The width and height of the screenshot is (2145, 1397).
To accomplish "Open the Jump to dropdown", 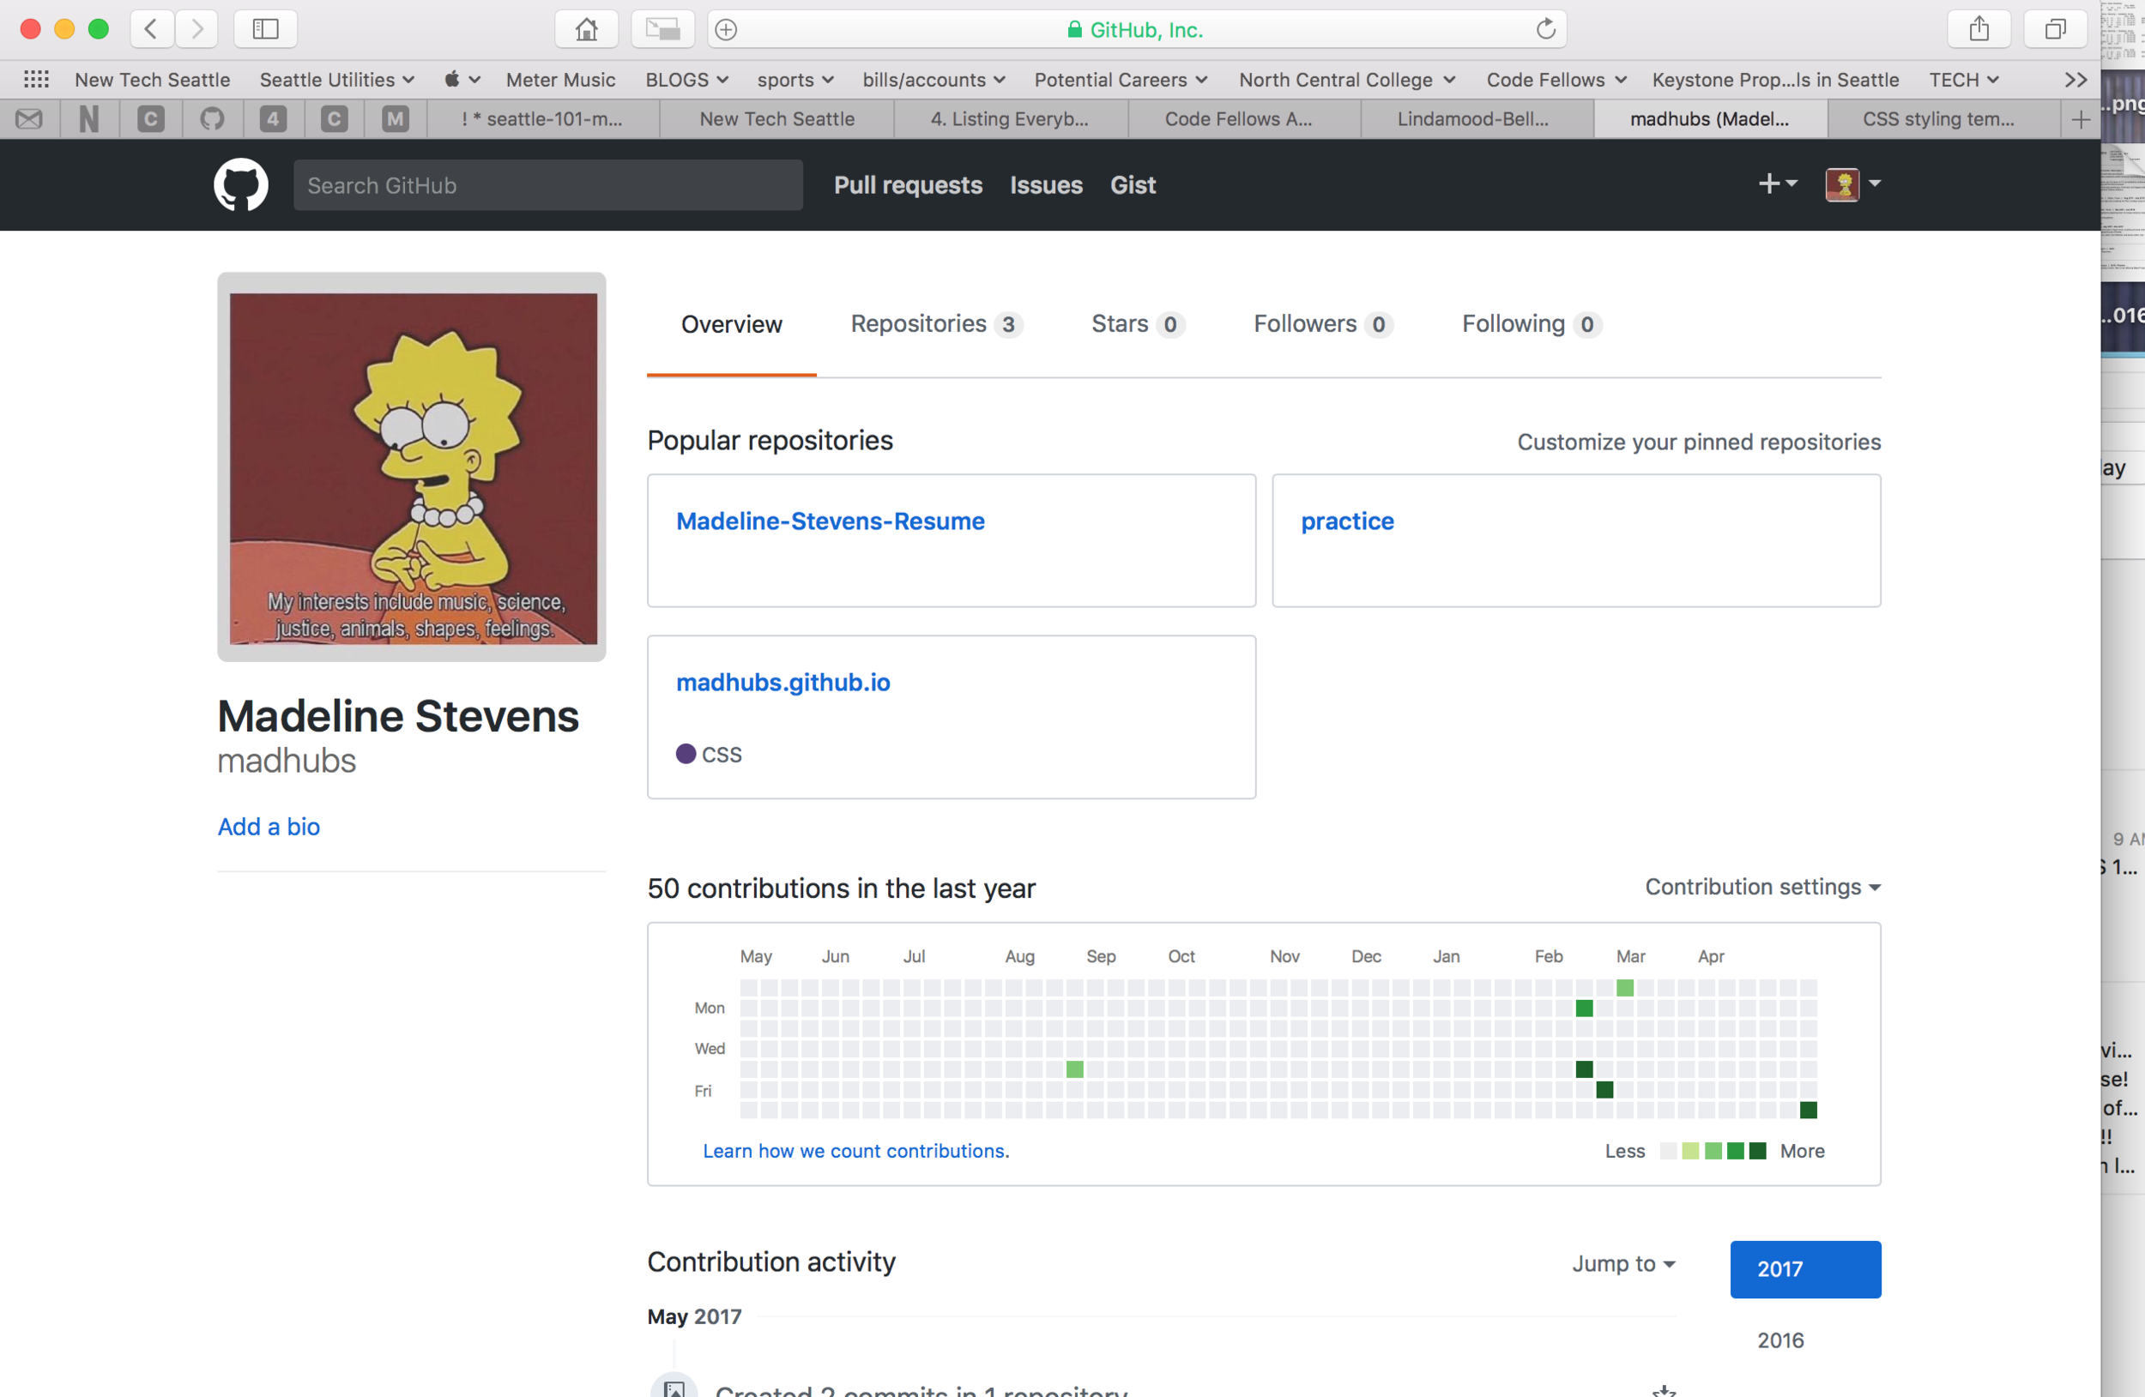I will [1624, 1263].
